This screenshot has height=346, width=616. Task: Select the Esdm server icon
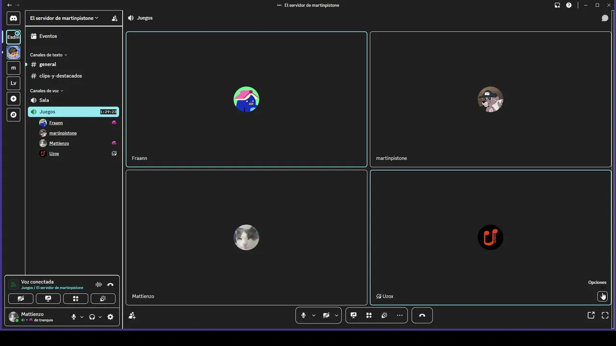(13, 37)
